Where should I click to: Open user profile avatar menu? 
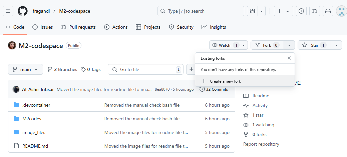341,11
